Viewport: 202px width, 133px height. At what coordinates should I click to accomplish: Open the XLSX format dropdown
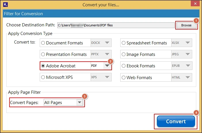[x=182, y=43]
